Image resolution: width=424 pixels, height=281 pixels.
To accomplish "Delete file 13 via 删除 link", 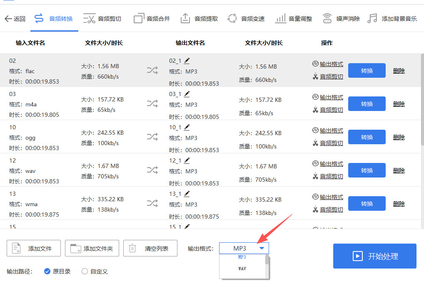I will [x=399, y=204].
